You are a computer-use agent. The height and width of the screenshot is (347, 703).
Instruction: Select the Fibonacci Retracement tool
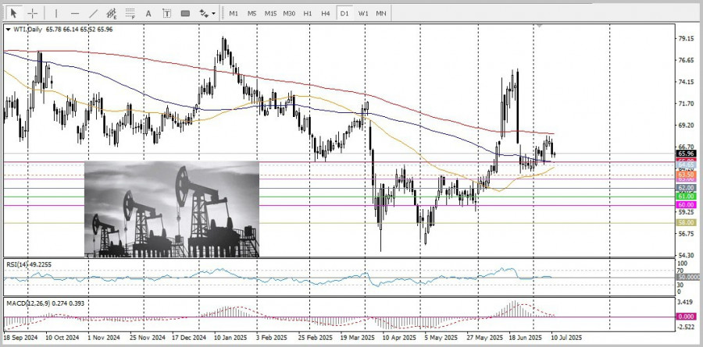pyautogui.click(x=130, y=13)
